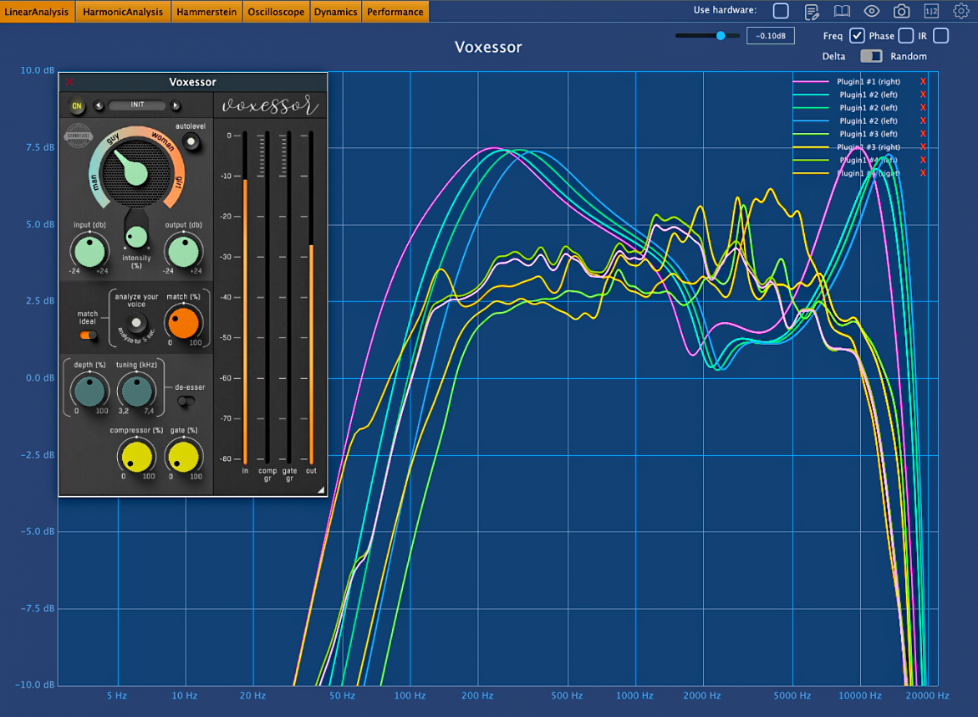This screenshot has width=978, height=717.
Task: Switch to the LinearAnalysis tab
Action: point(37,11)
